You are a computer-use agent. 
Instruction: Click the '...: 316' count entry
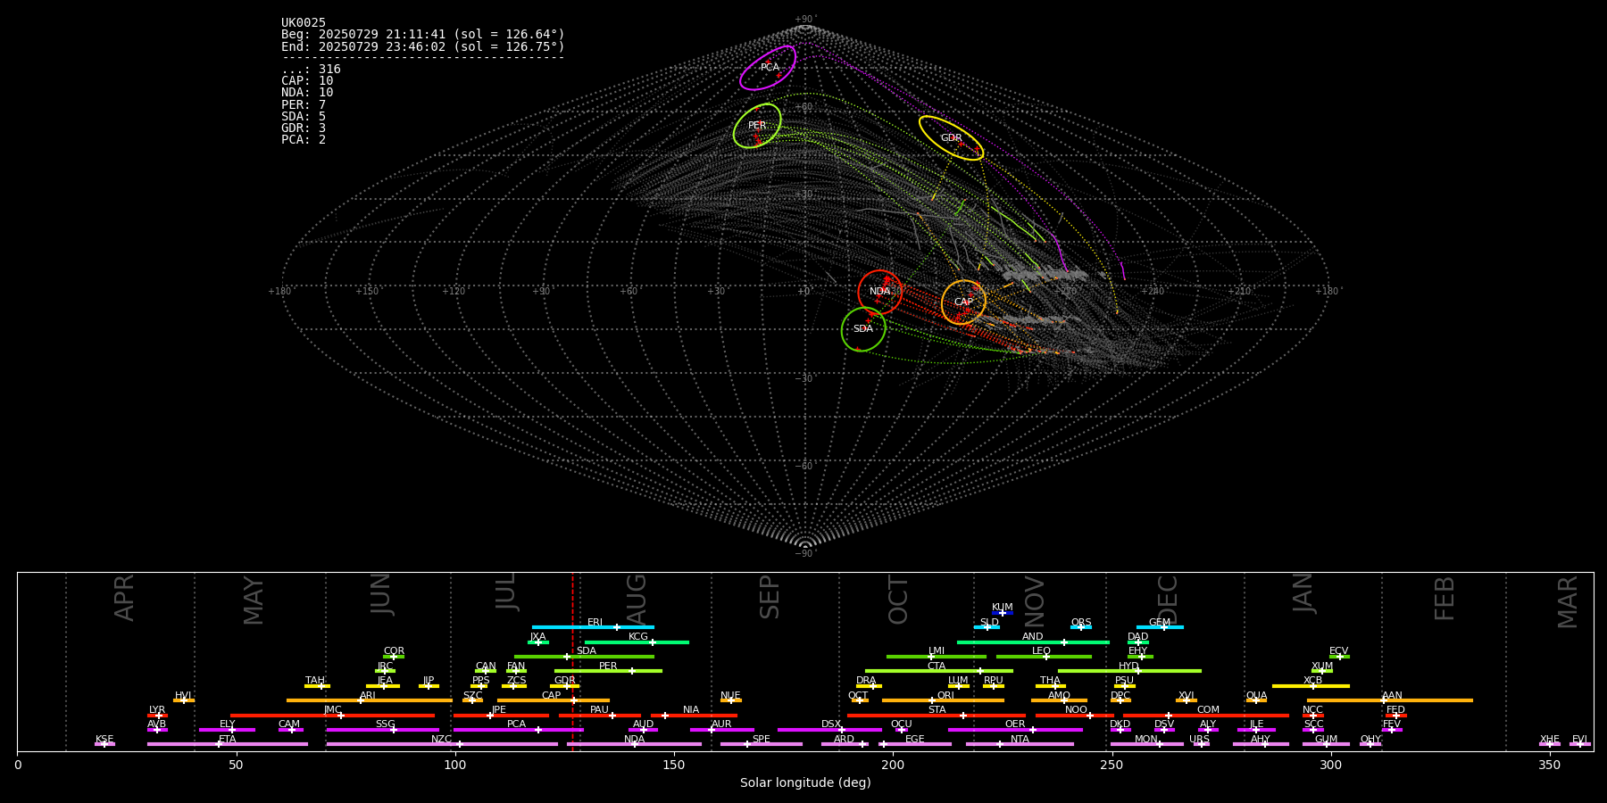click(x=311, y=70)
